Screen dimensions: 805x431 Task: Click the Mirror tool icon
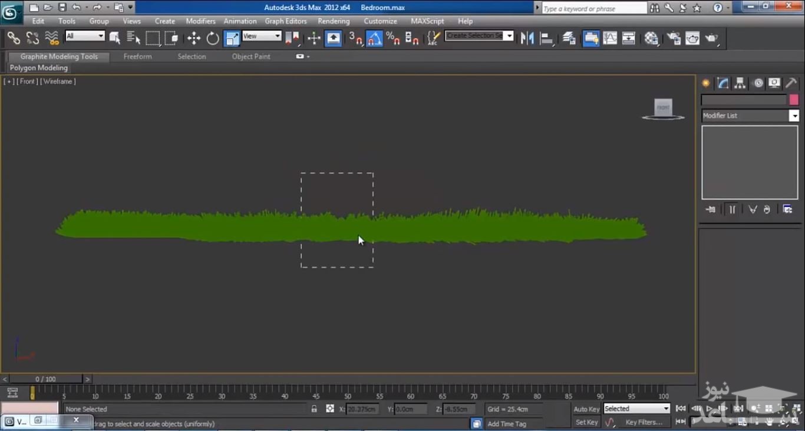point(527,38)
